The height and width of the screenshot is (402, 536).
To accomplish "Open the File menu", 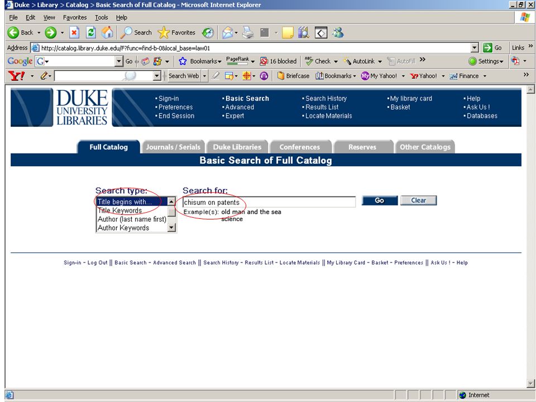I will pyautogui.click(x=13, y=17).
